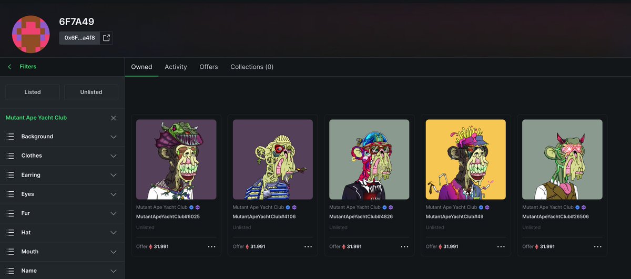Click the Unlisted status on #49 card

pos(435,228)
